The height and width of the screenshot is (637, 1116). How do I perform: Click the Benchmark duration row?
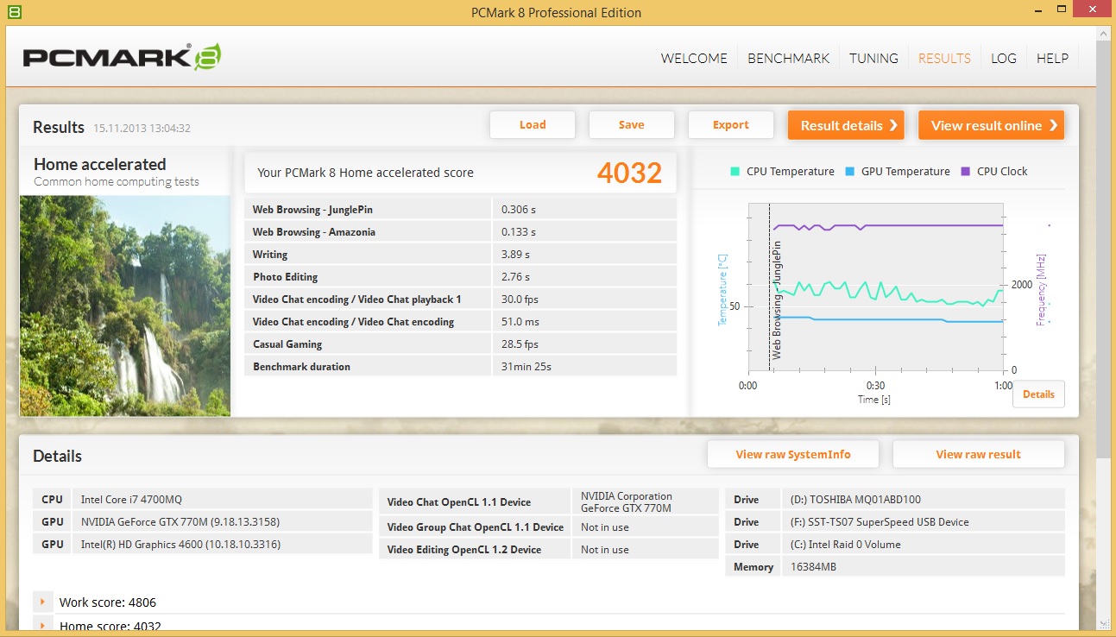(461, 367)
